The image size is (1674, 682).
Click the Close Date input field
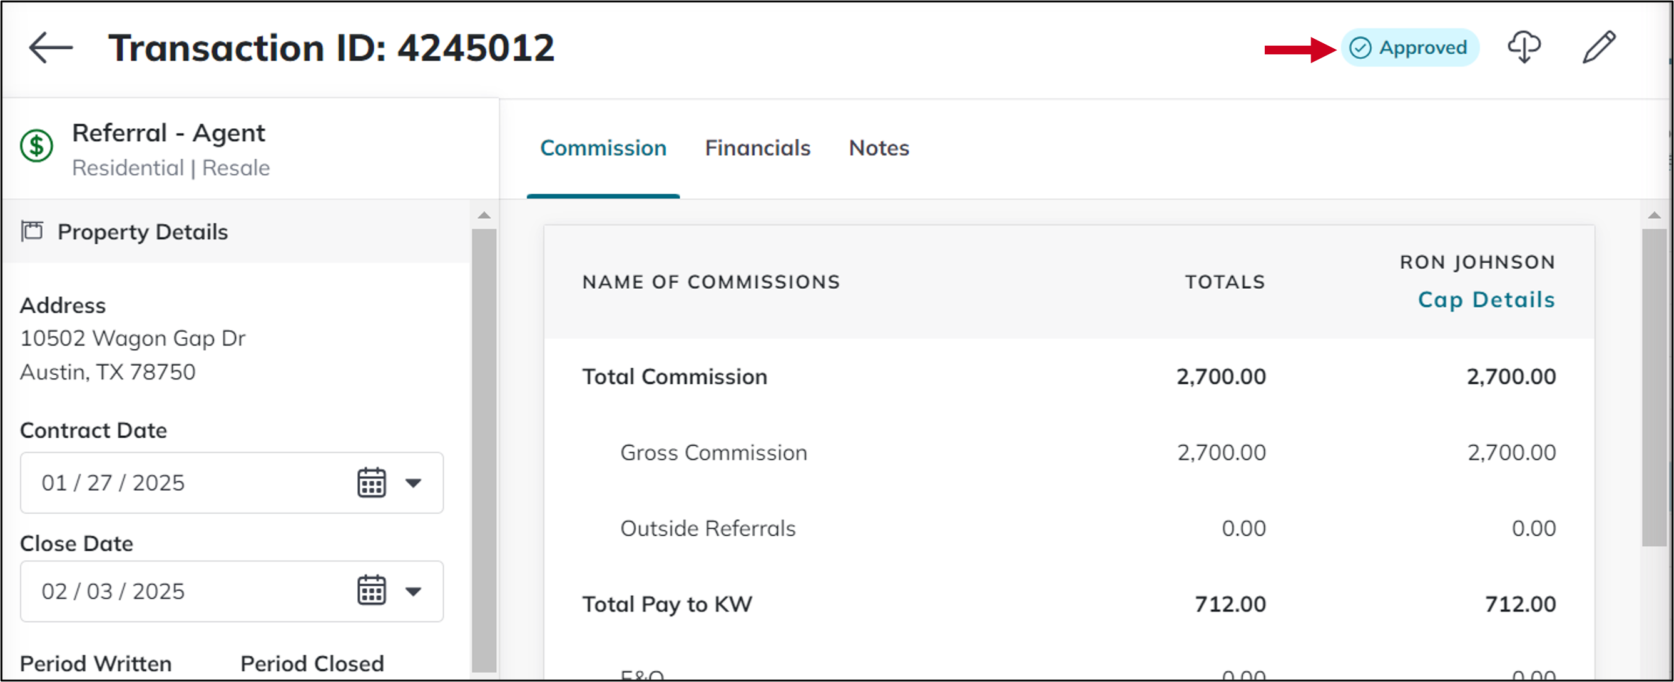click(x=232, y=591)
